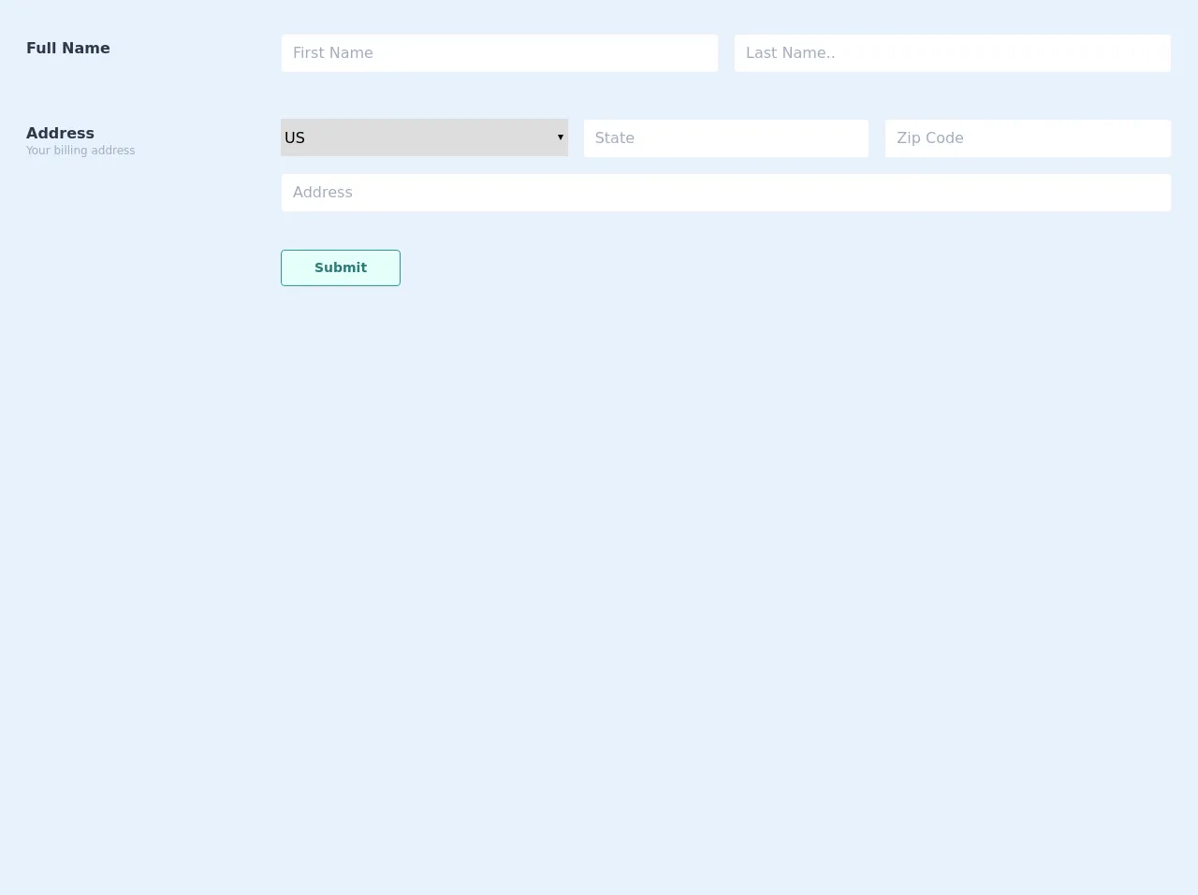The width and height of the screenshot is (1198, 895).
Task: Click the 'US' text in the country selector
Action: coord(295,137)
